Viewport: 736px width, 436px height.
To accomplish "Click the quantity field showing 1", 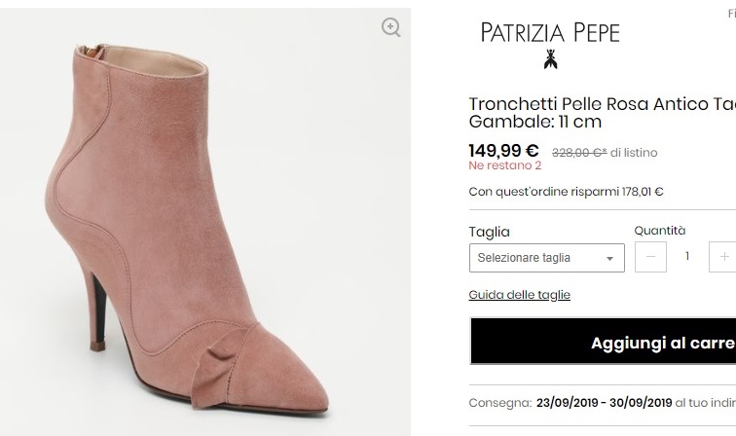I will pyautogui.click(x=687, y=257).
